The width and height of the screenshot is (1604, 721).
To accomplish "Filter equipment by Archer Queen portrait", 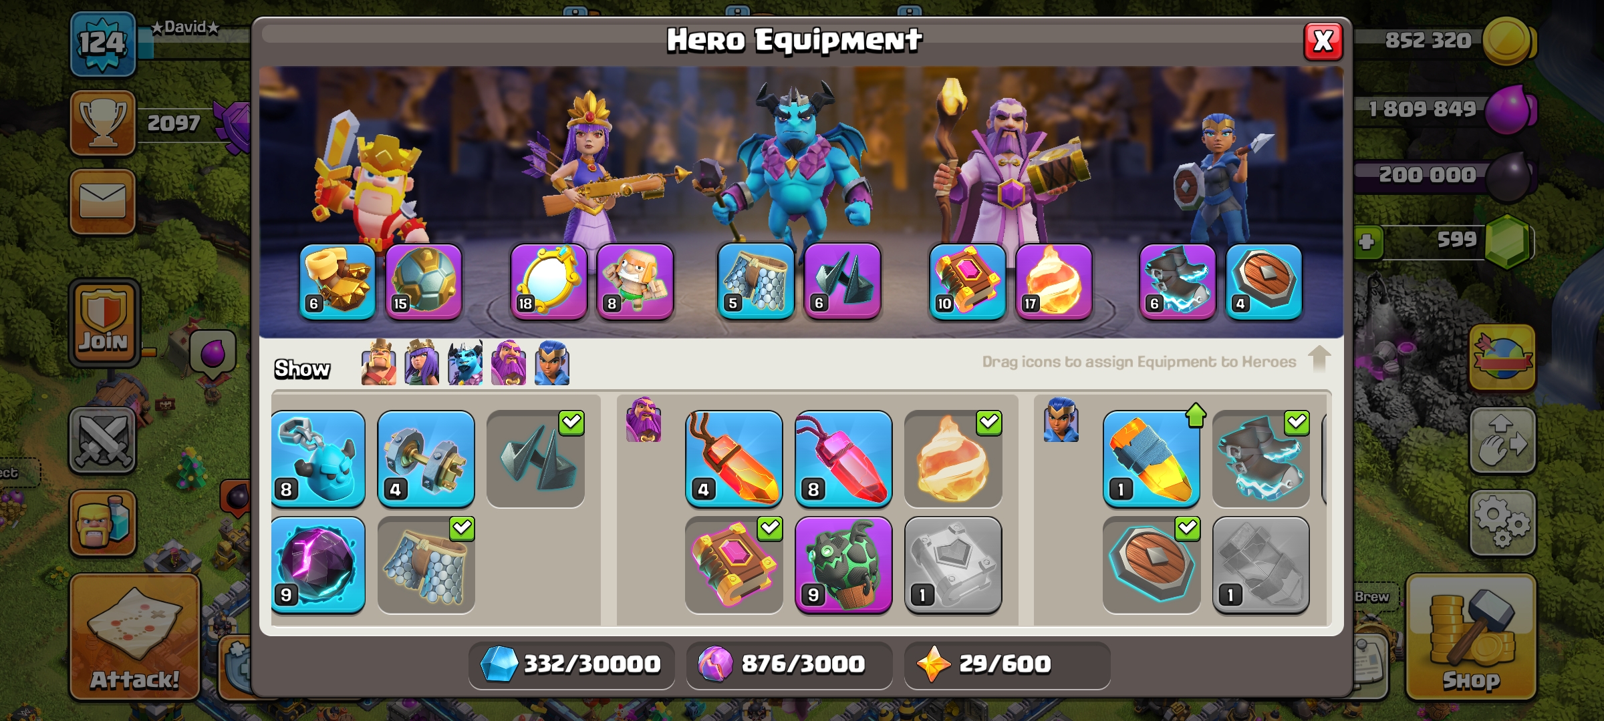I will [422, 363].
